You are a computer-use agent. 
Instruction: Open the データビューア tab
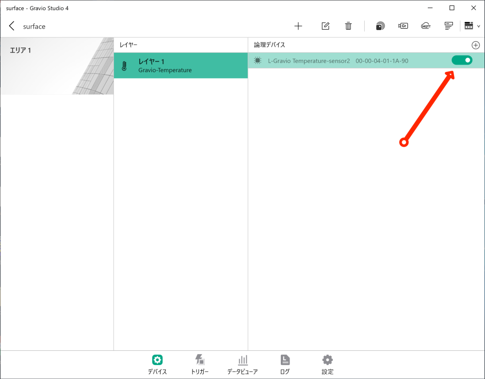pyautogui.click(x=242, y=364)
